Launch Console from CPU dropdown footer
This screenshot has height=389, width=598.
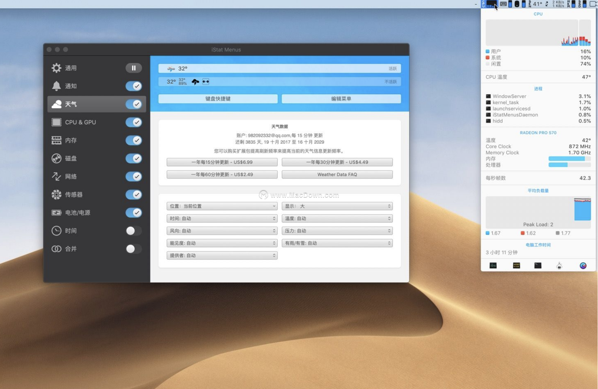[x=516, y=266]
